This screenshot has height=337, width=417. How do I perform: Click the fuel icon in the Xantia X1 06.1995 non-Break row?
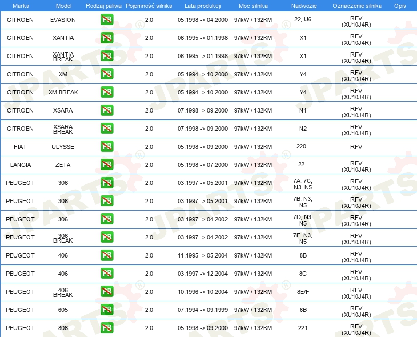pyautogui.click(x=107, y=37)
